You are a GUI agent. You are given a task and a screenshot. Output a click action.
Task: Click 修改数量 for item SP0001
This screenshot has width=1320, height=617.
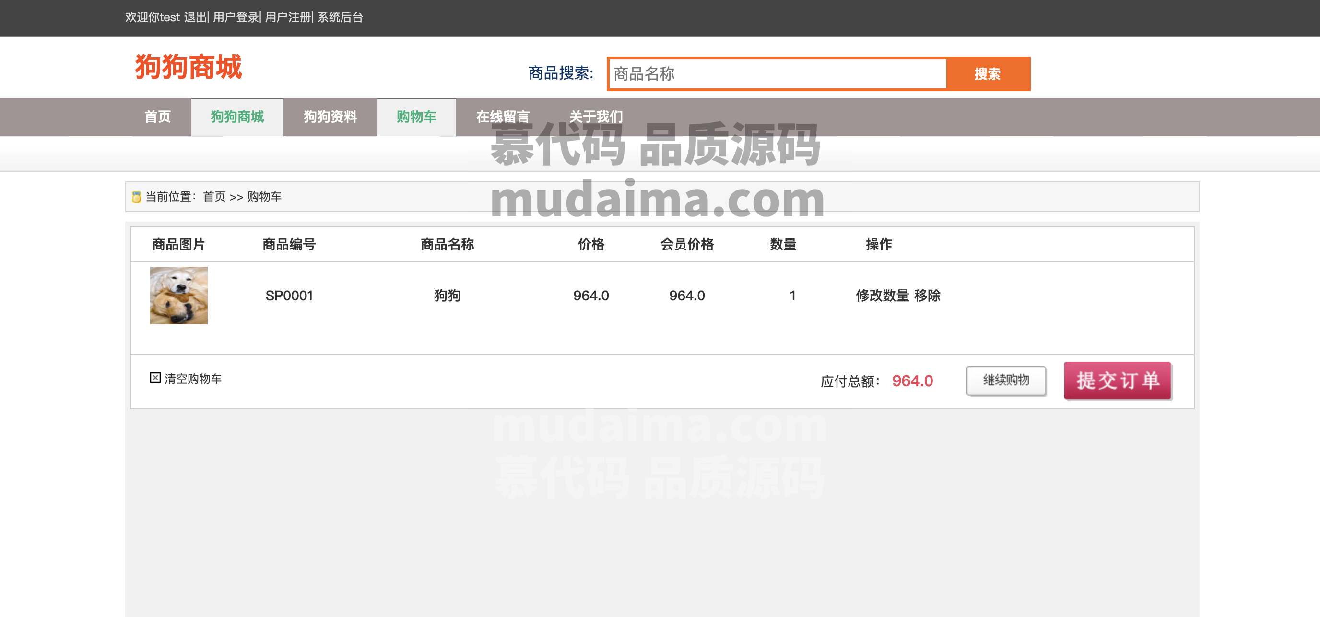883,296
